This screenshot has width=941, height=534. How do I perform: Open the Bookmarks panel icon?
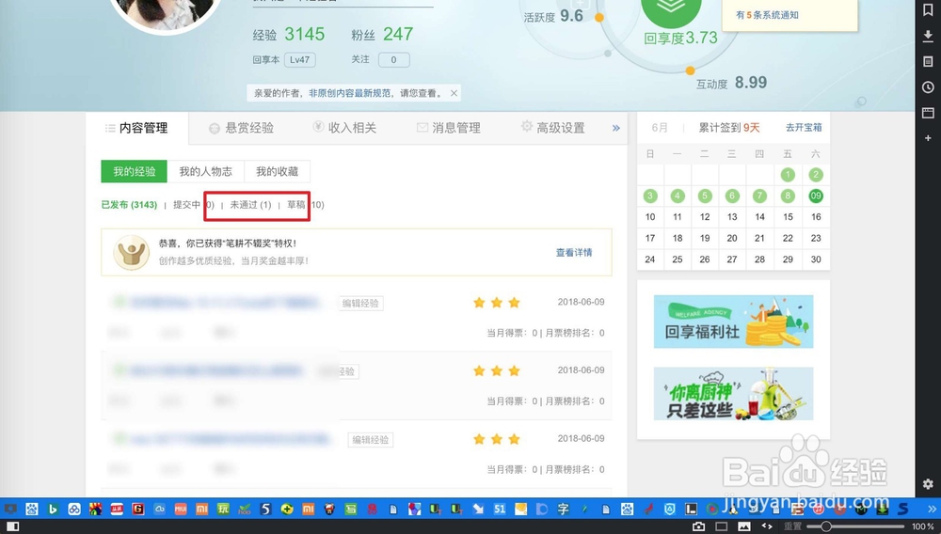point(928,10)
